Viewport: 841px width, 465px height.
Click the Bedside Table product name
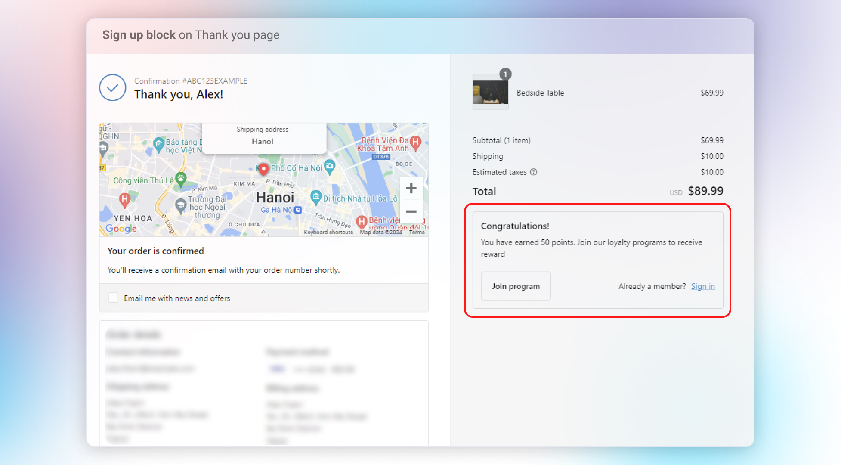point(540,93)
